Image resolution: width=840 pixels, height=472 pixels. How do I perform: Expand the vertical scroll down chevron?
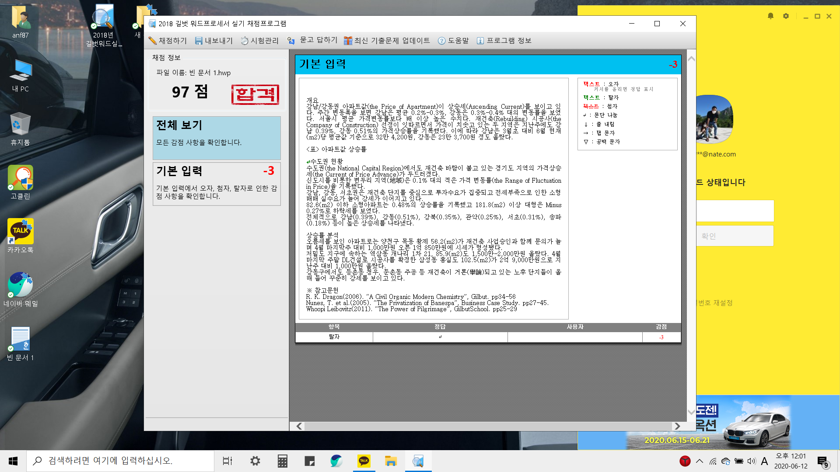691,412
